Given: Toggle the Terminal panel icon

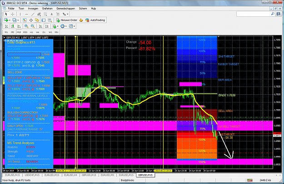Looking at the screenshot, I should tap(44, 20).
